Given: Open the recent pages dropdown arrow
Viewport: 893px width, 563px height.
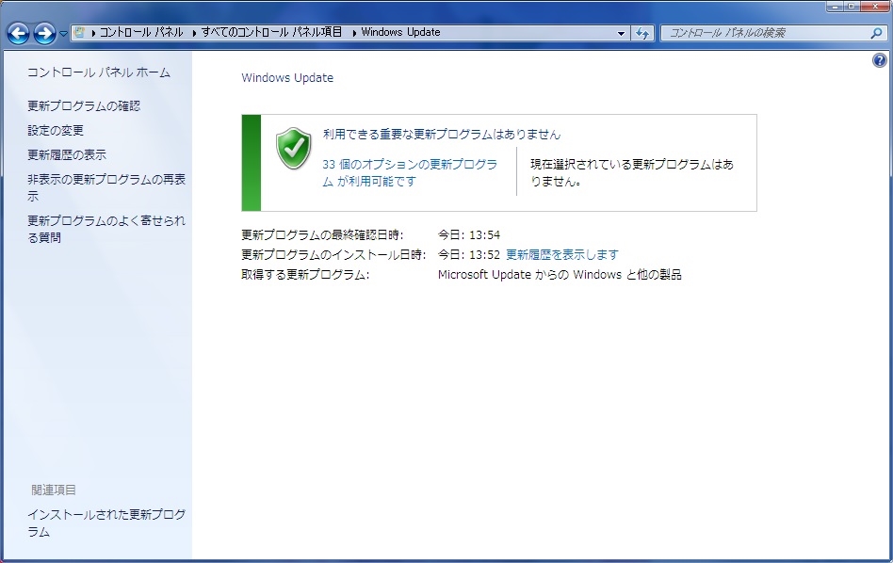Looking at the screenshot, I should click(63, 34).
